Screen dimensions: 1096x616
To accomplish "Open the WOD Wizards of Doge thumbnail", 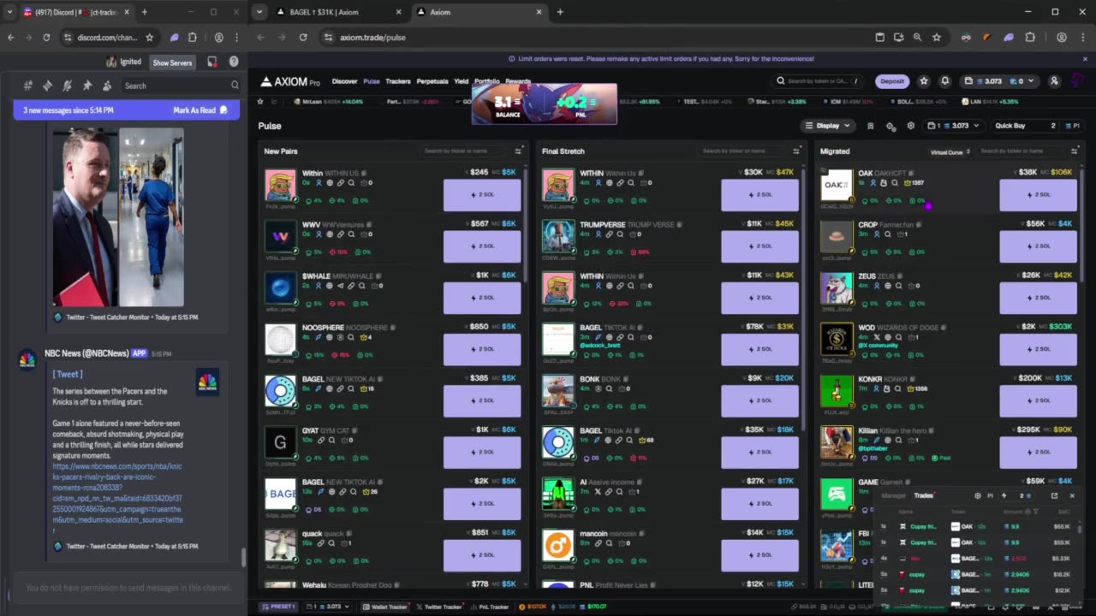I will pos(837,340).
